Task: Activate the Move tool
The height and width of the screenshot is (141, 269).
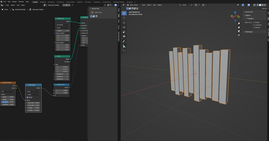Action: point(124,23)
